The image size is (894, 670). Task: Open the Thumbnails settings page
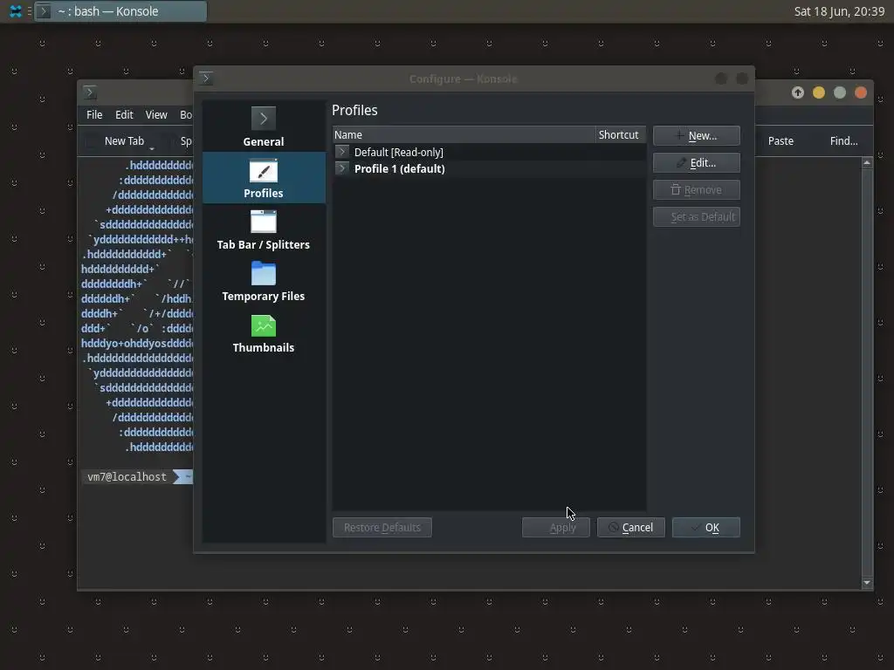click(x=264, y=333)
